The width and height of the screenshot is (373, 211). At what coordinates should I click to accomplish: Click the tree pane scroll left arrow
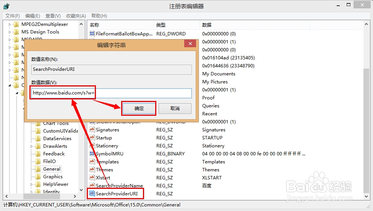[x=6, y=196]
